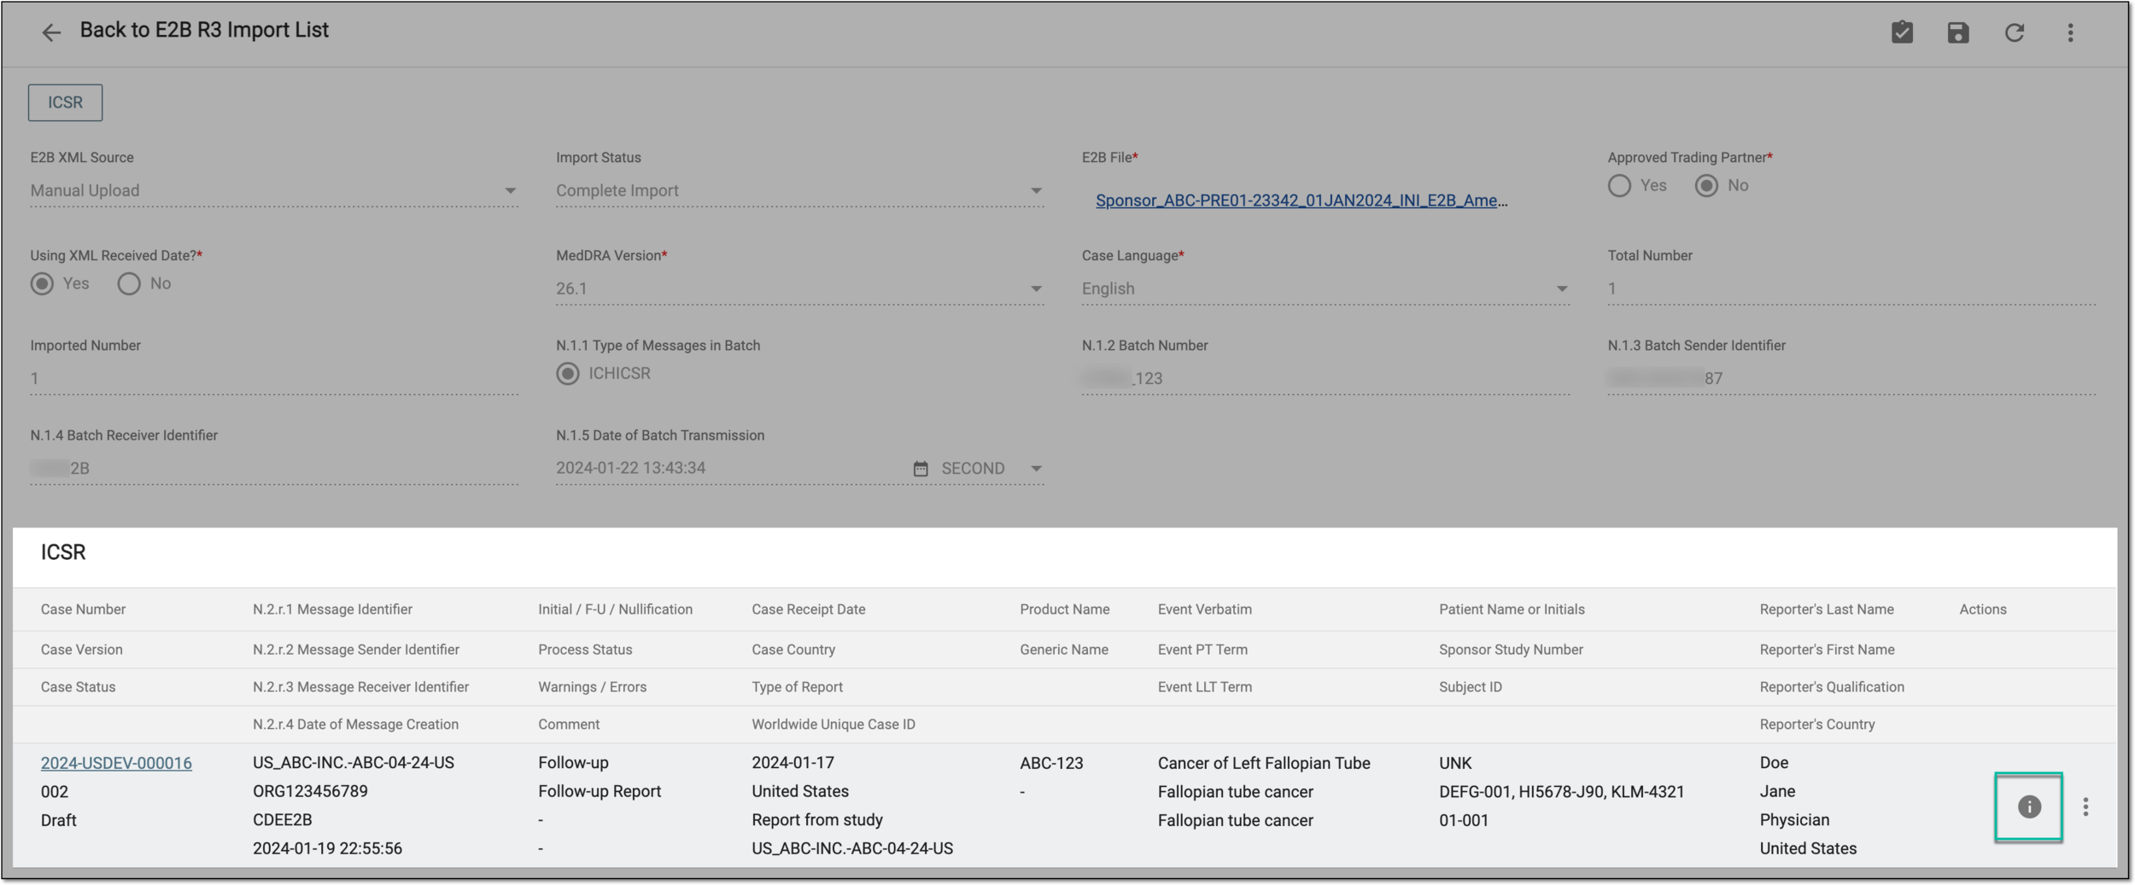Click sender identifier ORG123456789

pyautogui.click(x=310, y=792)
